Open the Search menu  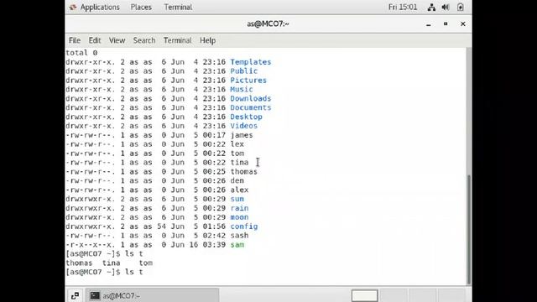pos(144,40)
